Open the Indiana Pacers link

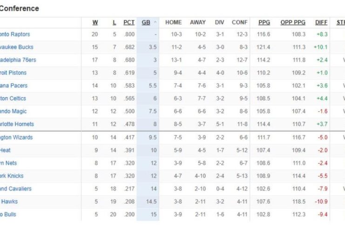click(14, 86)
